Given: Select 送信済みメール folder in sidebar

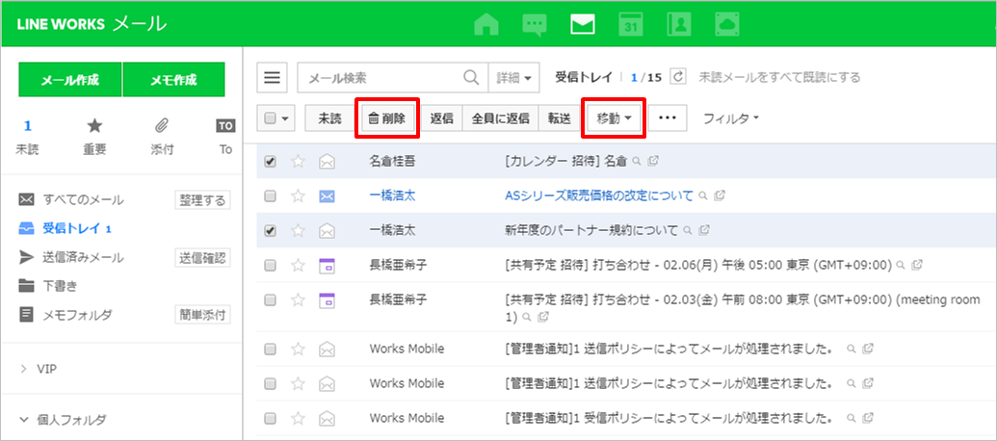Looking at the screenshot, I should click(x=83, y=257).
